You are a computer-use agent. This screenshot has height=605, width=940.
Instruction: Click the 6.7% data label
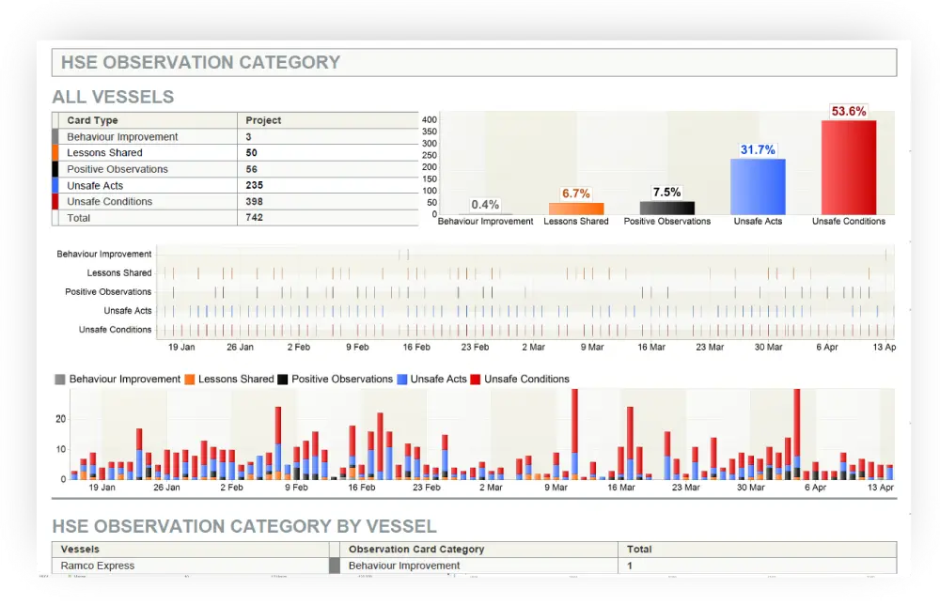[x=575, y=194]
